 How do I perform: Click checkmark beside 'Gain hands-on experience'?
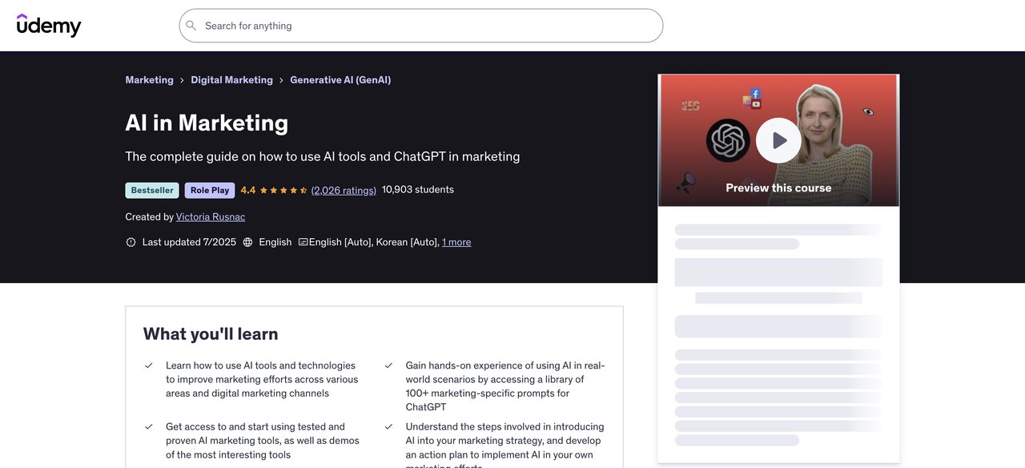pos(388,365)
